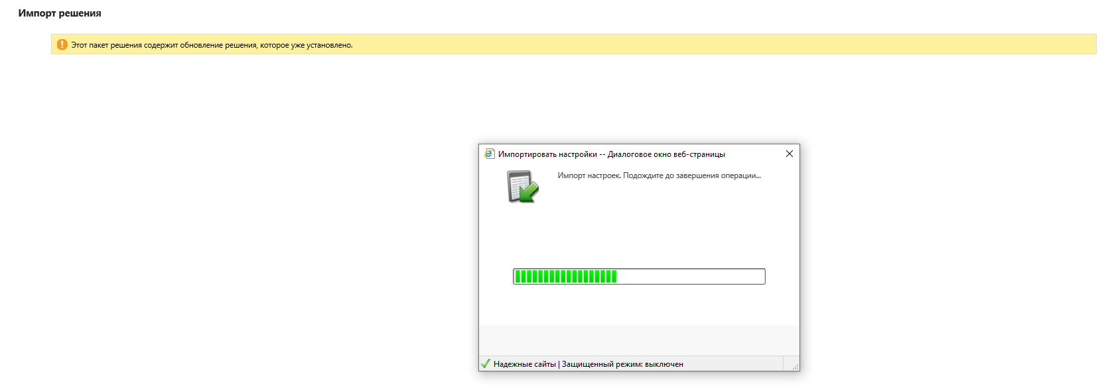The width and height of the screenshot is (1106, 386).
Task: Click the dialog resize grip corner
Action: point(795,366)
